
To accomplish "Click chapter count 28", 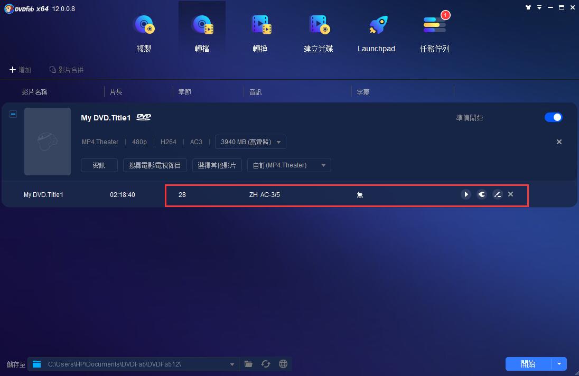I will [182, 195].
